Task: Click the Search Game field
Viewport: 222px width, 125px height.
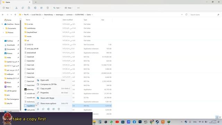Action: [x=205, y=15]
